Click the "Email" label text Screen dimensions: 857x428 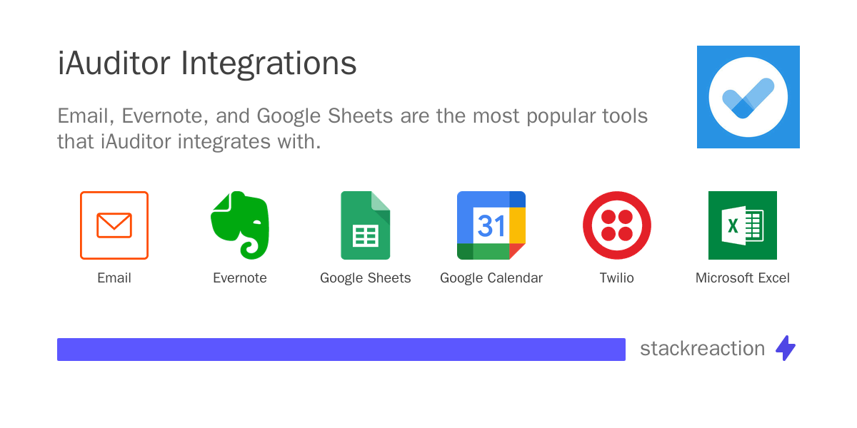tap(114, 278)
